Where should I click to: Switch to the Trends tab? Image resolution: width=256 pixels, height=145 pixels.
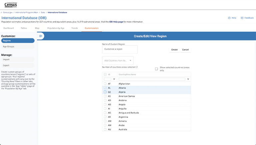point(74,28)
